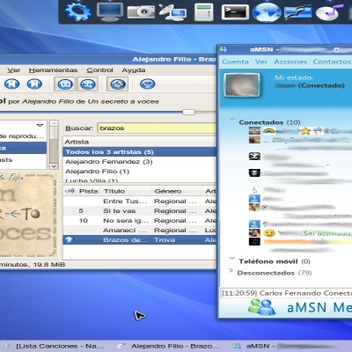352x352 pixels.
Task: Click the song position slider handle
Action: [188, 112]
